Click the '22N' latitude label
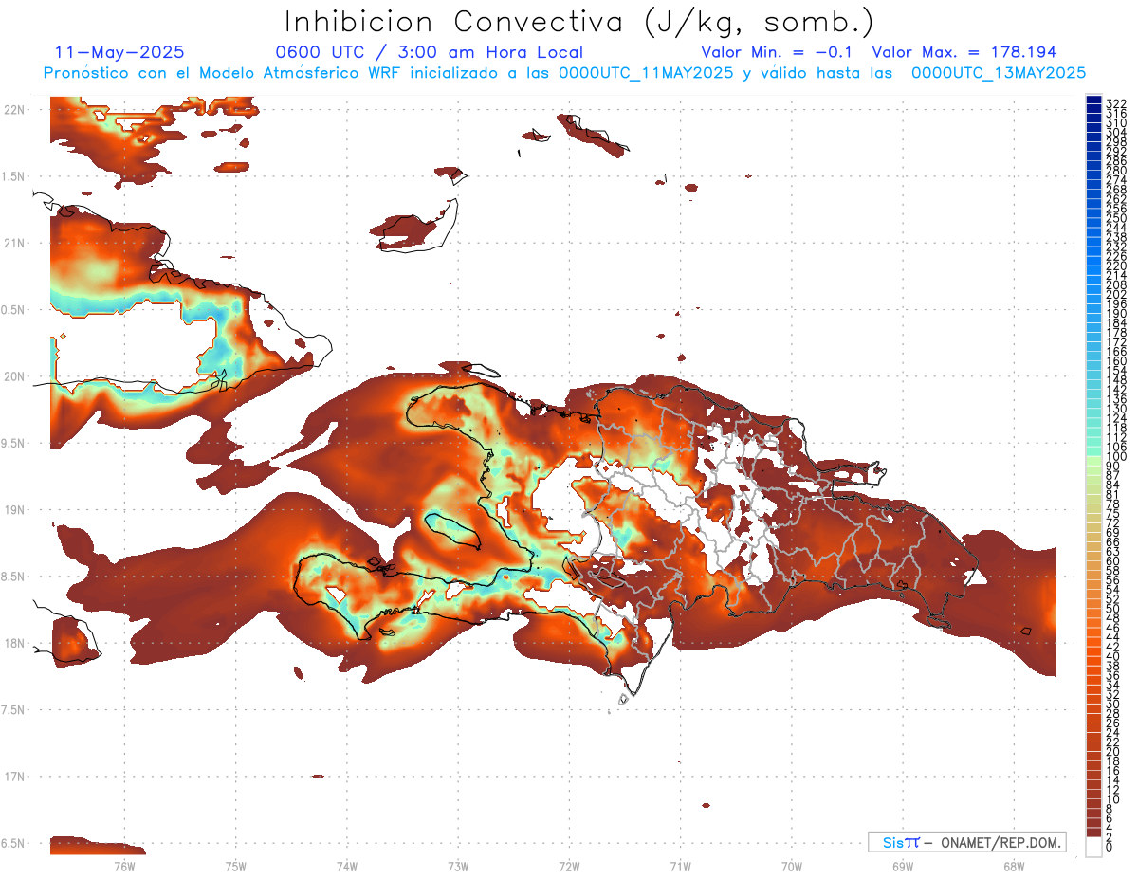This screenshot has height=879, width=1138. tap(14, 109)
